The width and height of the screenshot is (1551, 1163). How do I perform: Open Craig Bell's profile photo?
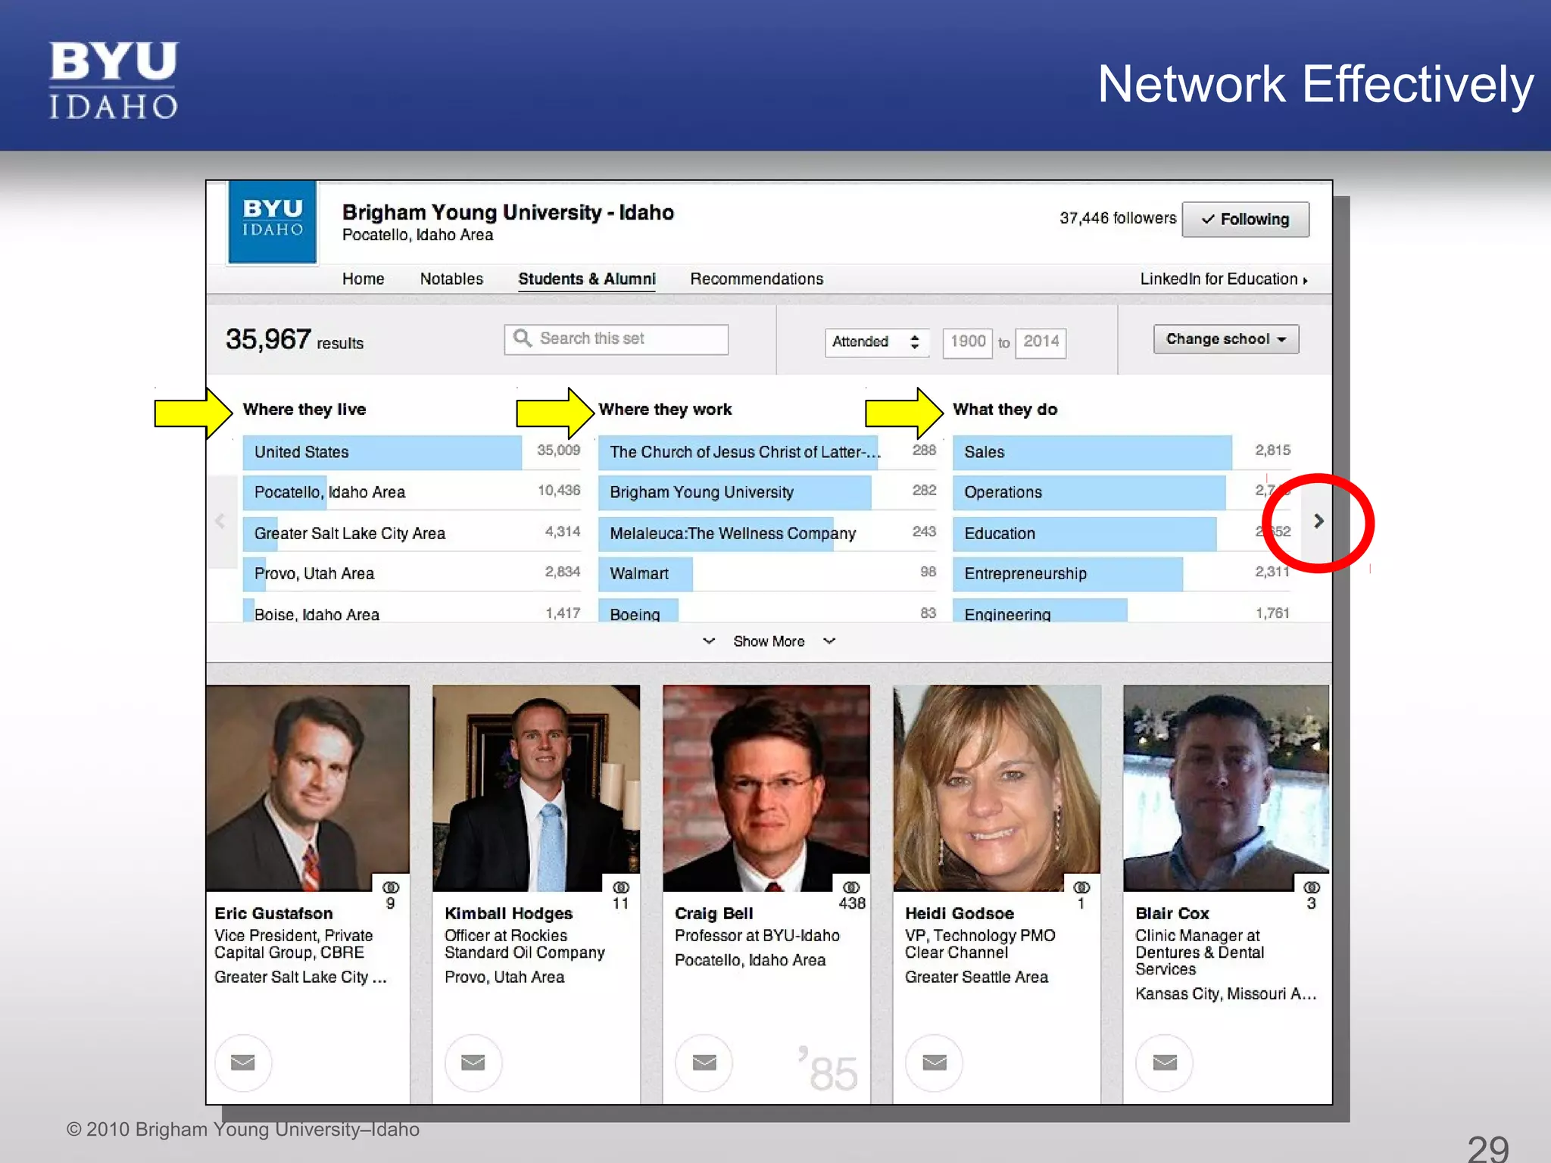point(766,788)
